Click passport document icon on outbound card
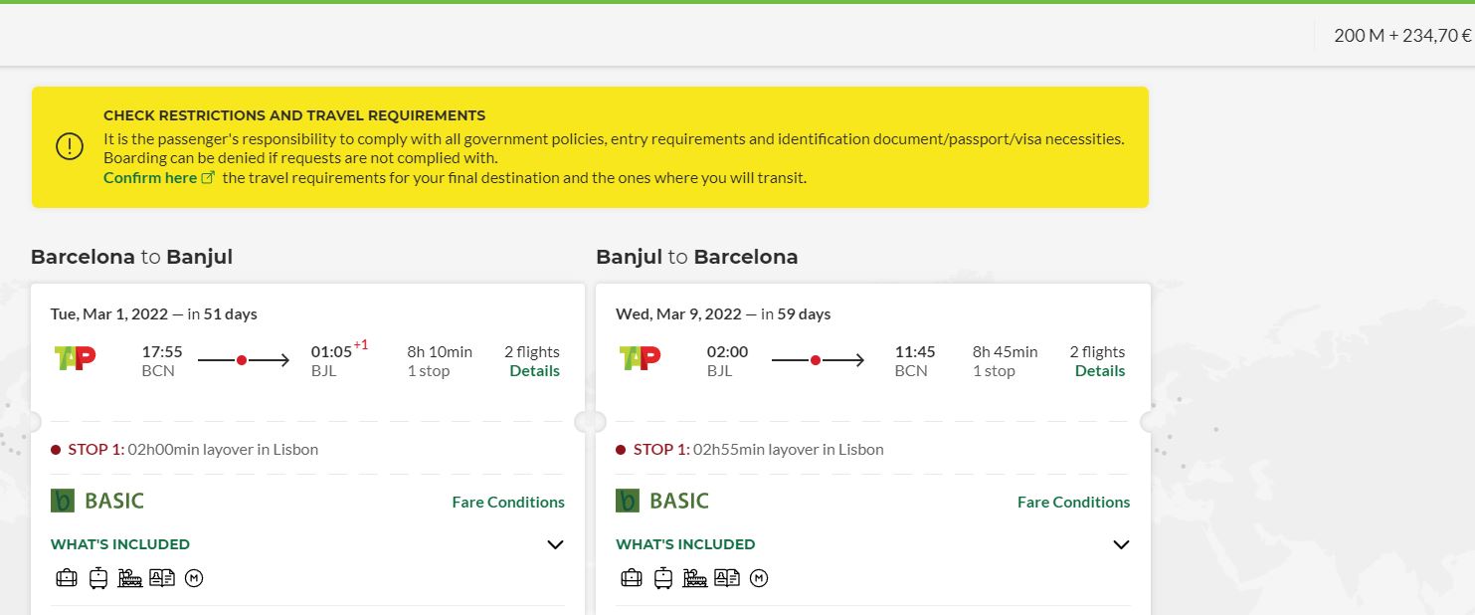Viewport: 1475px width, 615px height. pyautogui.click(x=162, y=577)
